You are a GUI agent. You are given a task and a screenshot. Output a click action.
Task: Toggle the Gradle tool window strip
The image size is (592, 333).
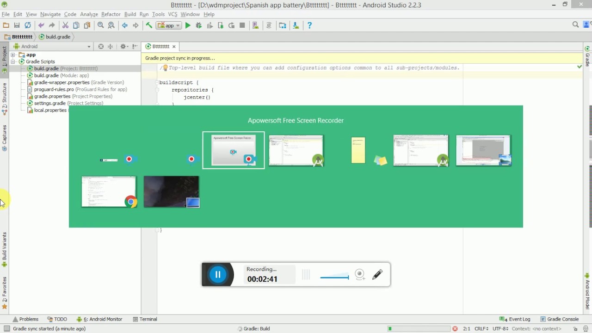(588, 56)
